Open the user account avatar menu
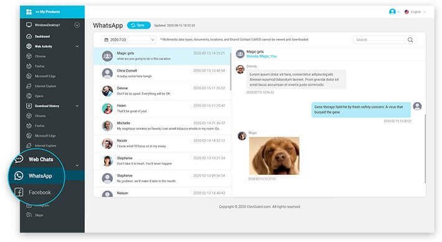 coord(392,12)
